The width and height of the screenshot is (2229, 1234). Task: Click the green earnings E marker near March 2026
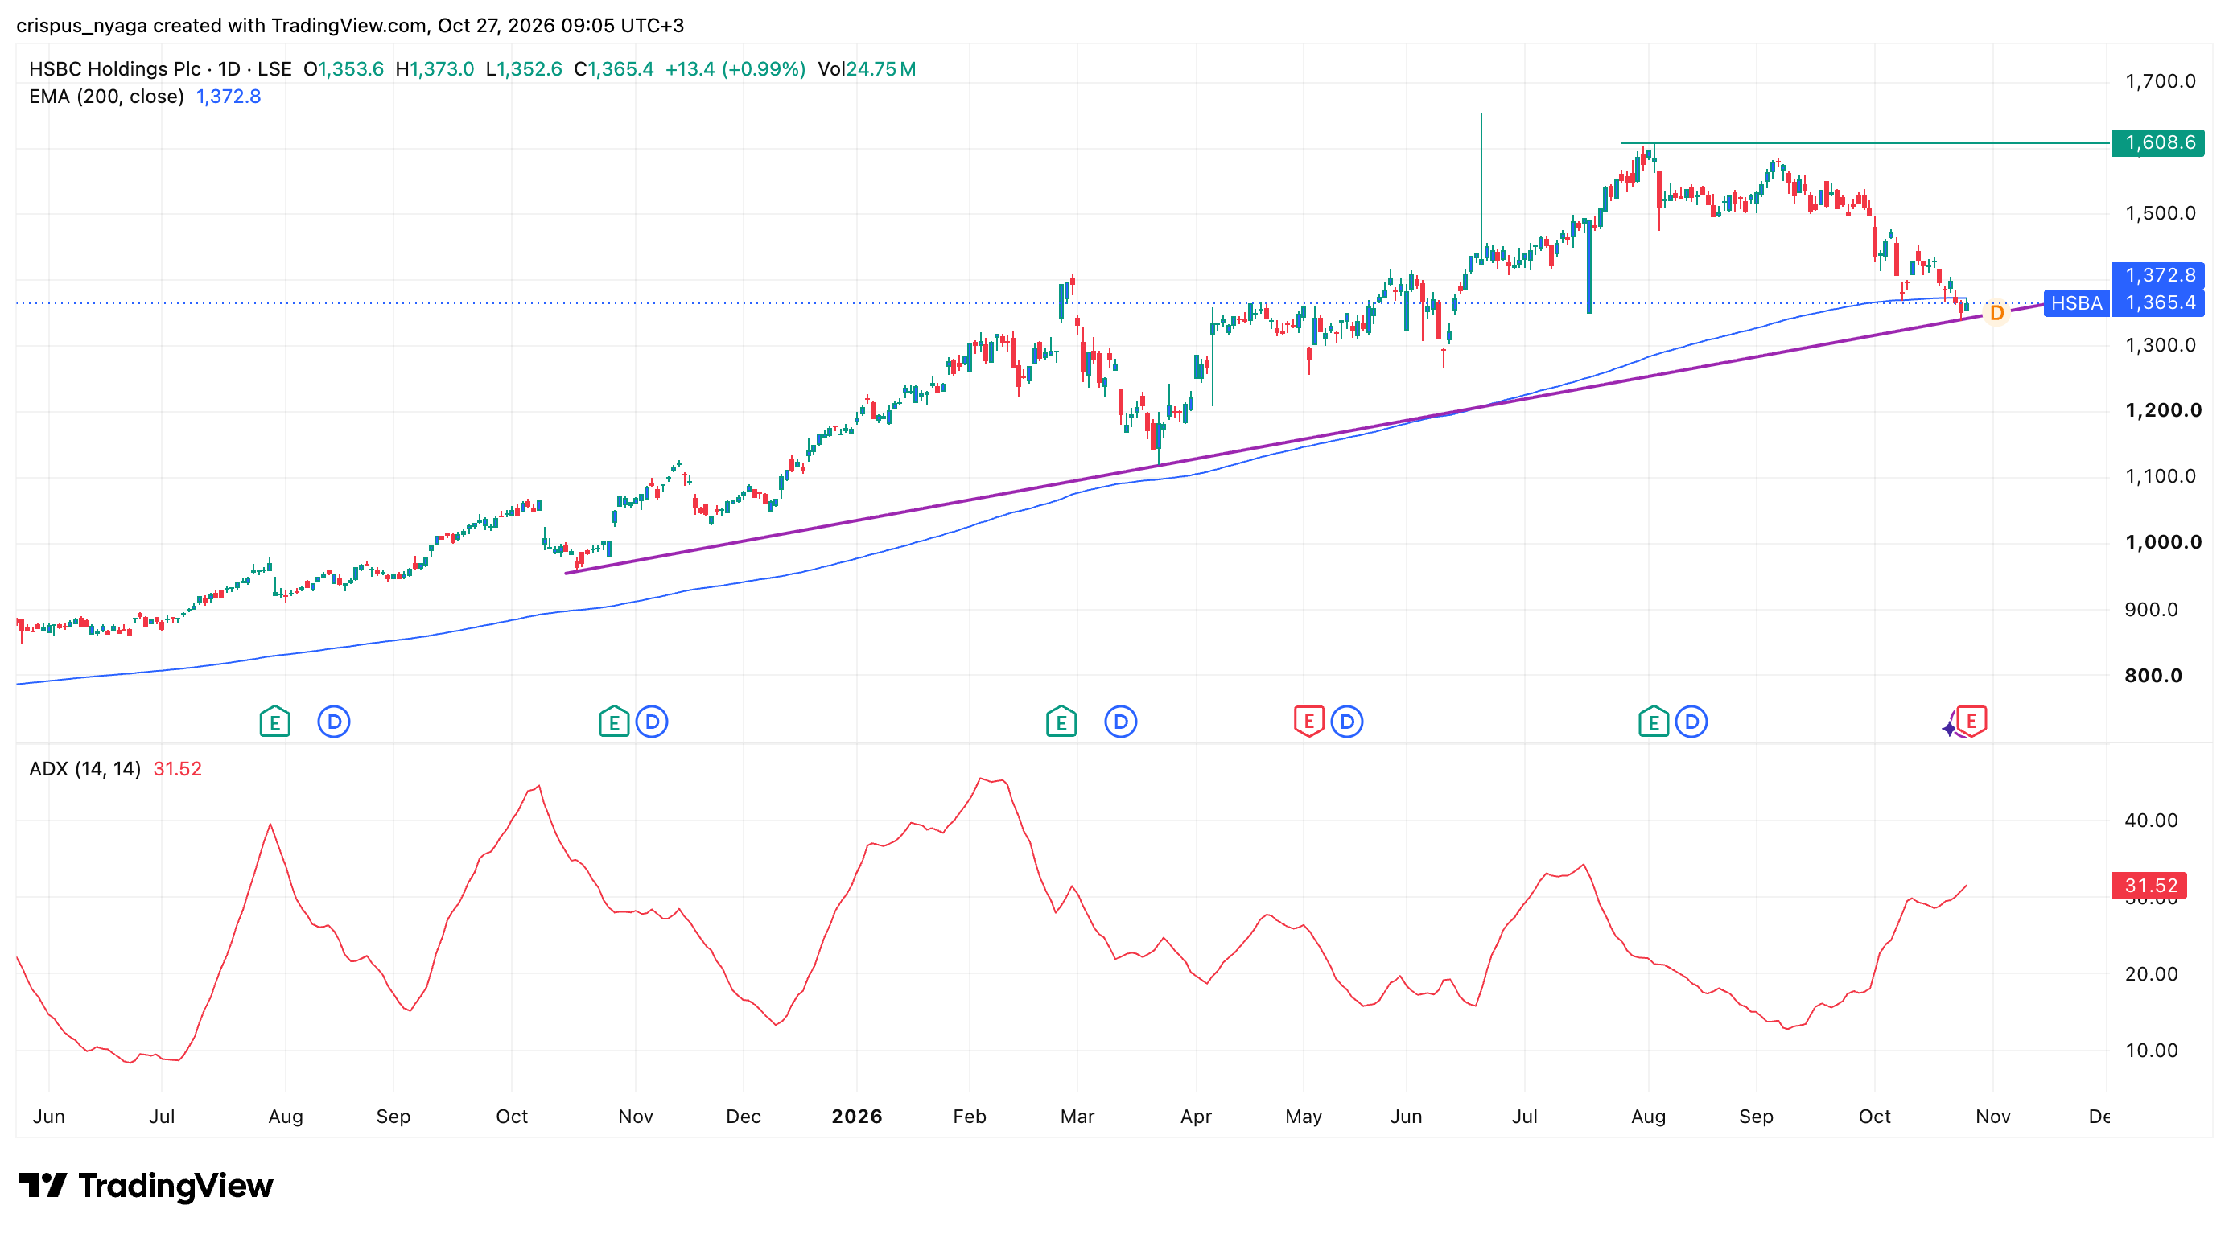coord(1061,722)
